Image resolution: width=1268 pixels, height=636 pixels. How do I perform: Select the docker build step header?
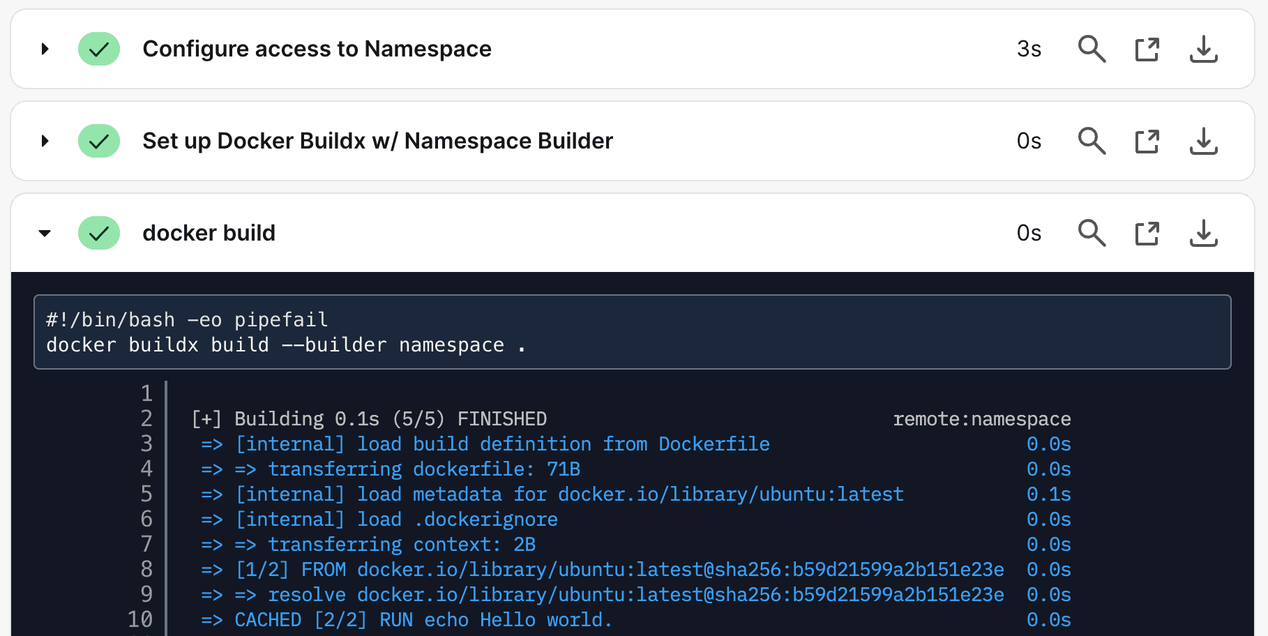(209, 233)
